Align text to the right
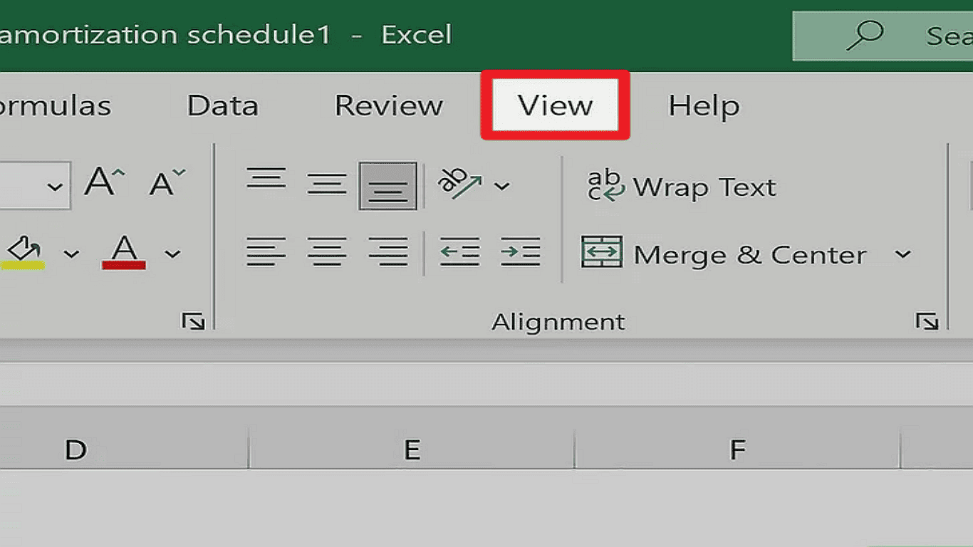 [x=388, y=252]
